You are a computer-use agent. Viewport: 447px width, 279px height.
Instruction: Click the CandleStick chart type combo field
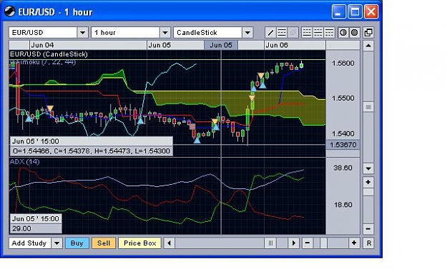[x=208, y=33]
